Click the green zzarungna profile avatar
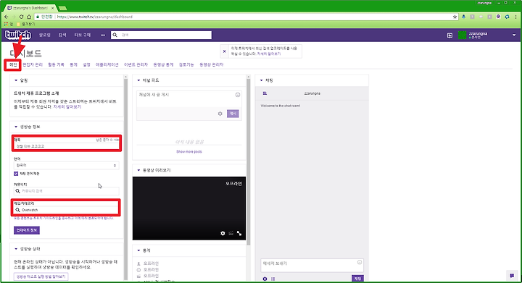The width and height of the screenshot is (522, 283). coord(462,35)
